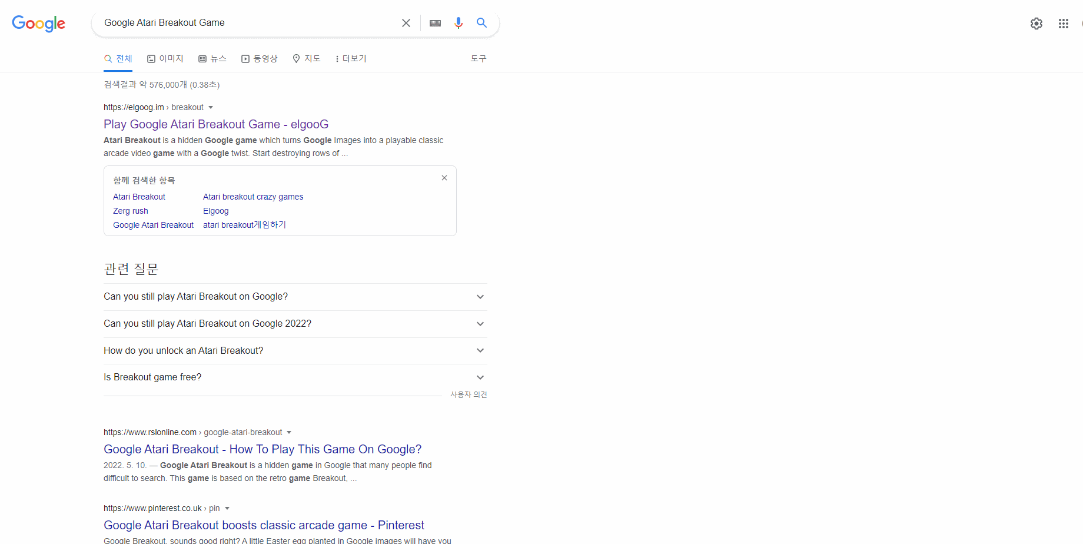
Task: Clear the search box with the X icon
Action: point(406,23)
